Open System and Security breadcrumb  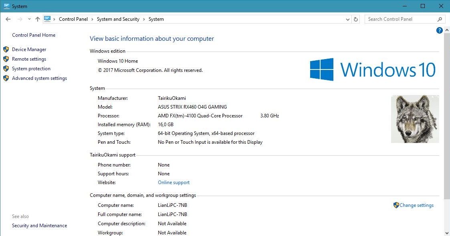118,19
